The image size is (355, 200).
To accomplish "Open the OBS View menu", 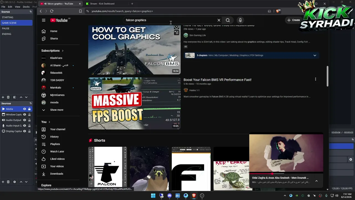I will coord(17,7).
